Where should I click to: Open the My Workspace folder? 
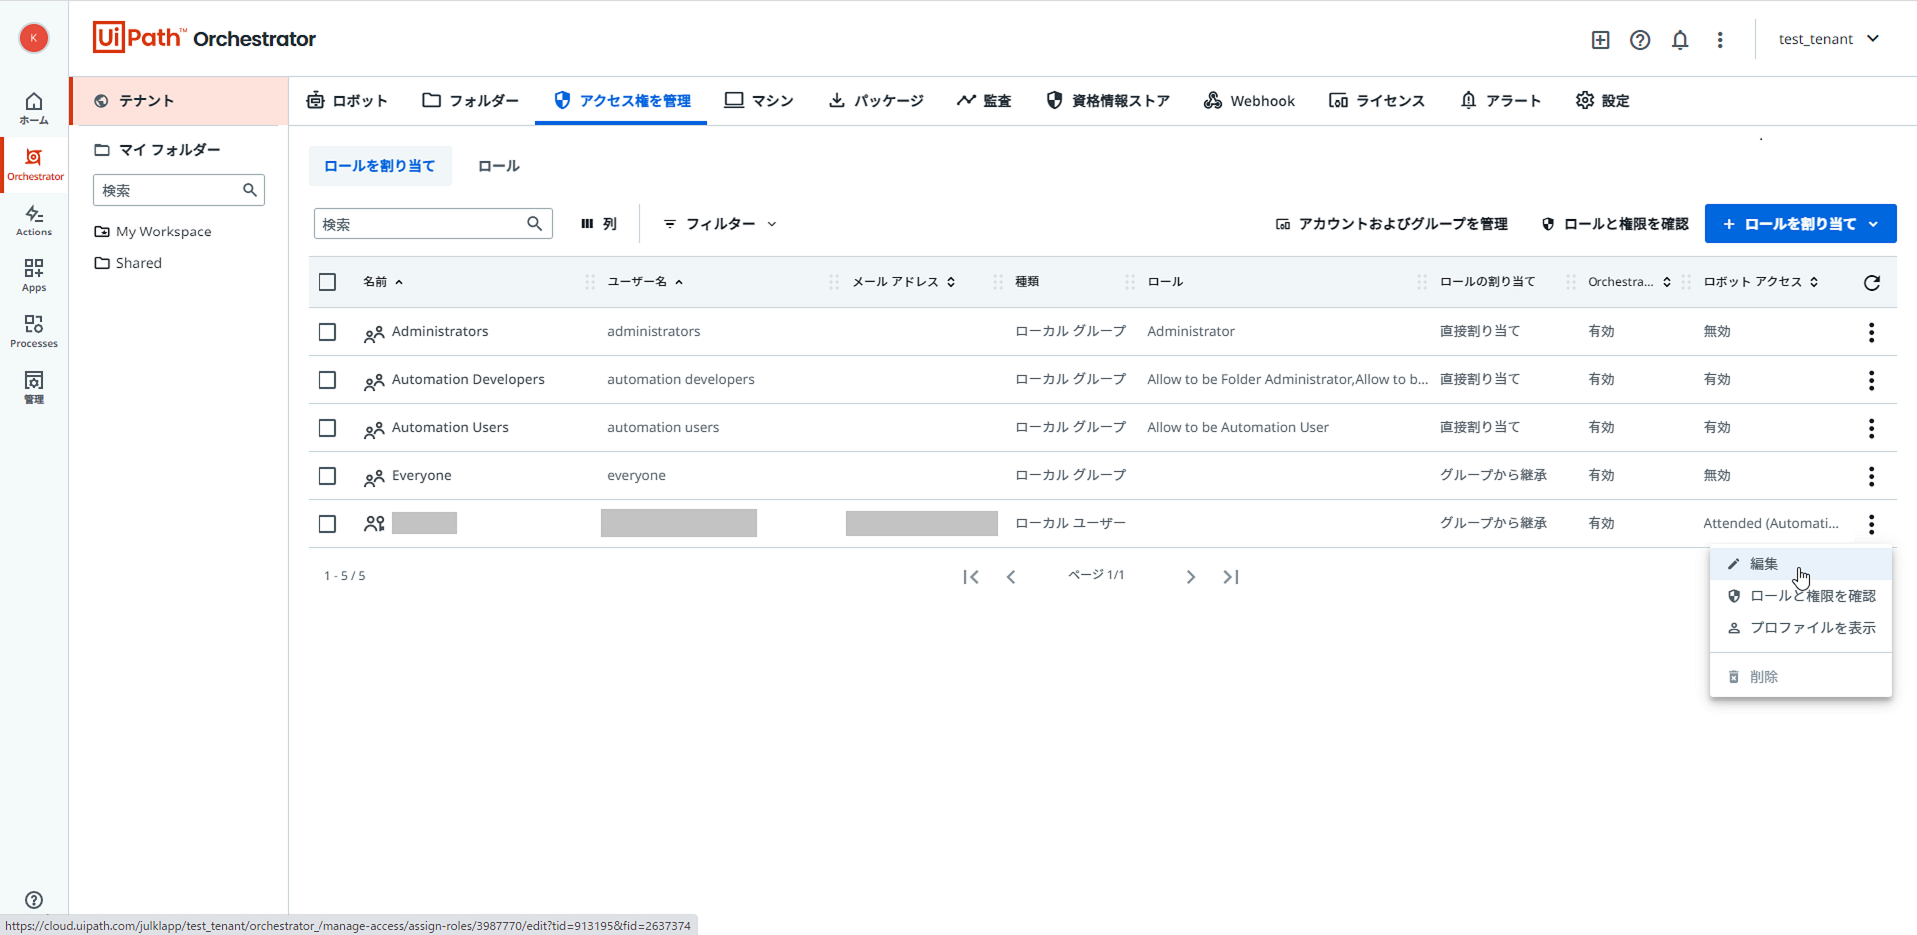[x=153, y=232]
